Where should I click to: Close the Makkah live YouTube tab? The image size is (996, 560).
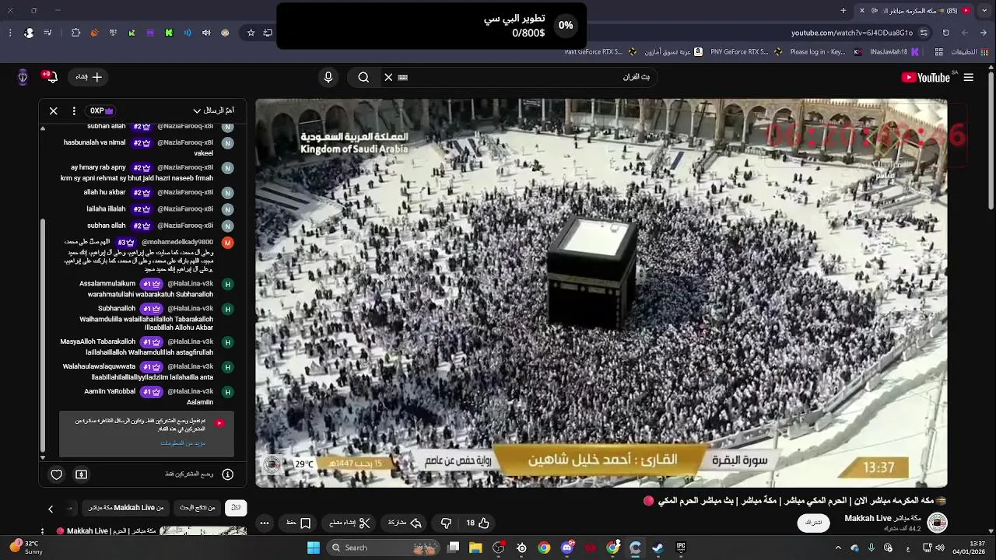pos(861,11)
